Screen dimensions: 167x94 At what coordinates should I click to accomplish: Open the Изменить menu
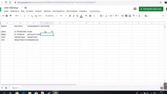coord(15,11)
